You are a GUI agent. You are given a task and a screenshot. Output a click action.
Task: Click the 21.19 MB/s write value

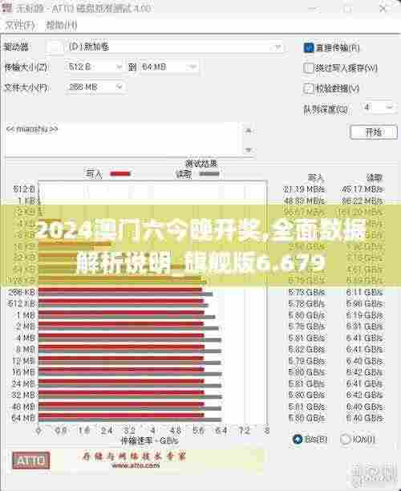(304, 189)
